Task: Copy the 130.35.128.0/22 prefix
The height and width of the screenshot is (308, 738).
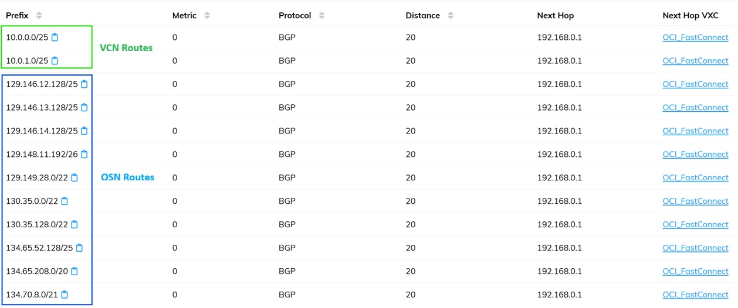Action: tap(75, 225)
